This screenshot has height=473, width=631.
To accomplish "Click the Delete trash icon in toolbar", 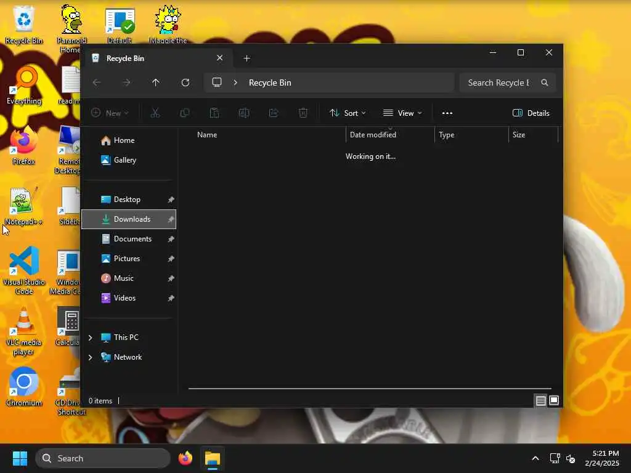I will [x=303, y=113].
